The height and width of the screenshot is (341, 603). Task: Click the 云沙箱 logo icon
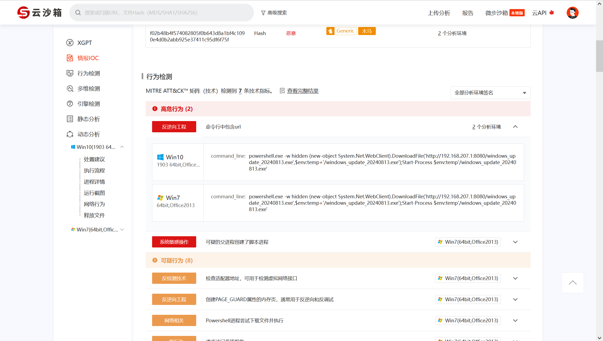[x=24, y=13]
